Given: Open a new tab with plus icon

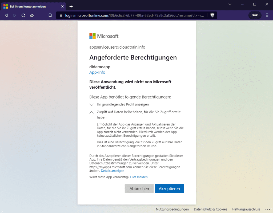Looking at the screenshot, I should (x=71, y=6).
